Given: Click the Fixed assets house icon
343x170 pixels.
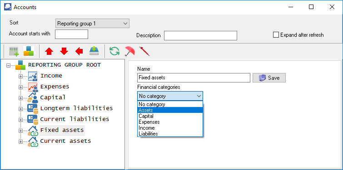Looking at the screenshot, I should [33, 131].
